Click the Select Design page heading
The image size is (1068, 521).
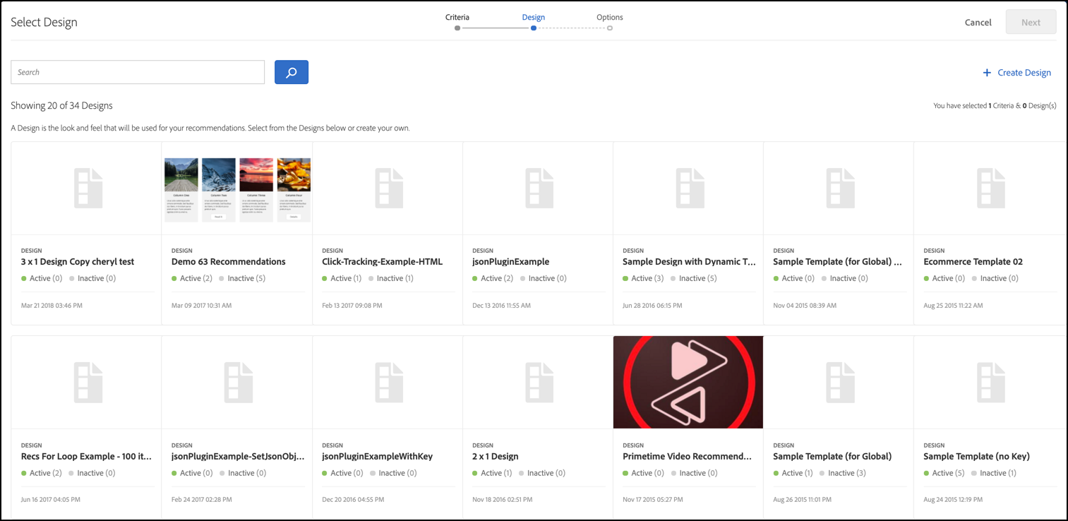(x=44, y=23)
